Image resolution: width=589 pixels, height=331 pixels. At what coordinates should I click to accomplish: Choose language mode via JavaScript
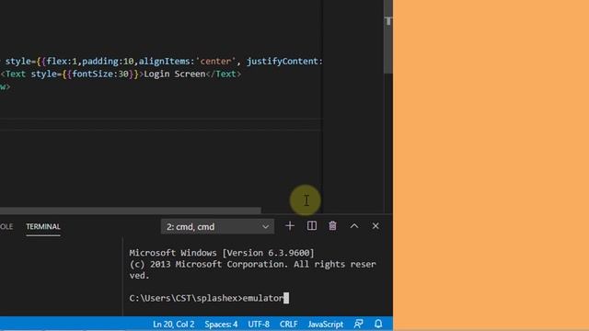(325, 325)
